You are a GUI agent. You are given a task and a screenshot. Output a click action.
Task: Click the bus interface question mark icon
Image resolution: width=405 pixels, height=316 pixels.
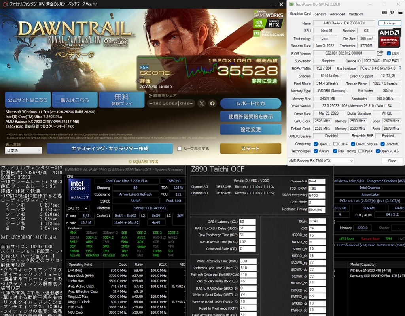tap(400, 68)
